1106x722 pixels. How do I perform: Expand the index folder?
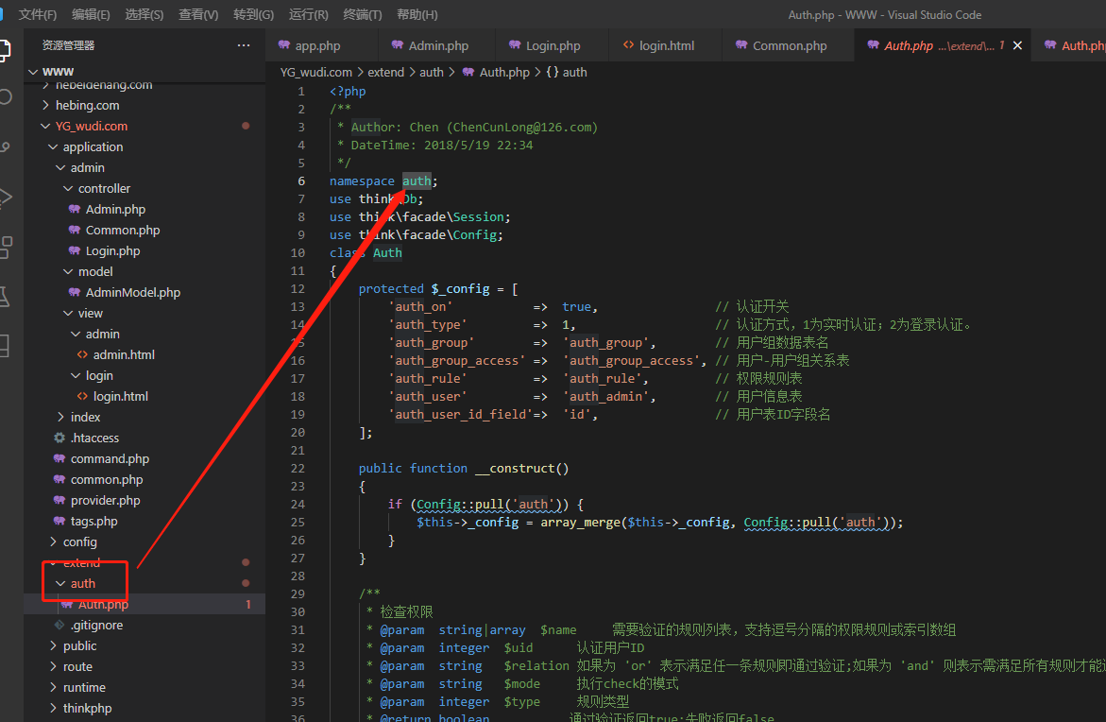(x=60, y=417)
